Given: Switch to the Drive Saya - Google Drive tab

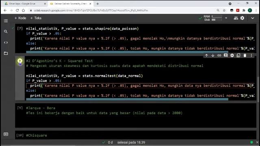Looking at the screenshot, I should tap(24, 4).
